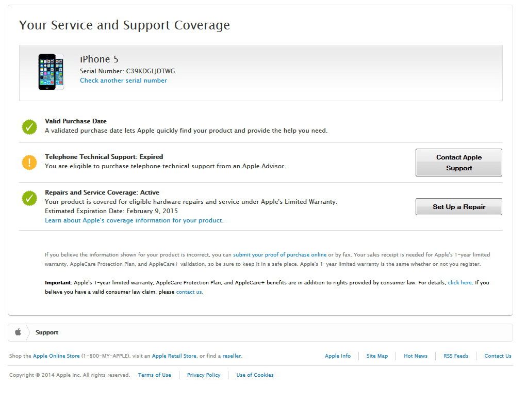View the Privacy Policy link
Screen dimensions: 527x401
coord(203,375)
